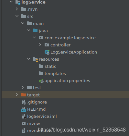This screenshot has height=136, width=129.
Task: Click the mvnw.cmd file icon
Action: pyautogui.click(x=24, y=130)
